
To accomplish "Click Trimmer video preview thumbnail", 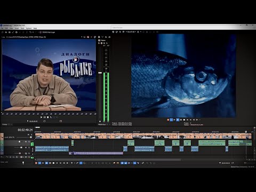I will (49, 75).
